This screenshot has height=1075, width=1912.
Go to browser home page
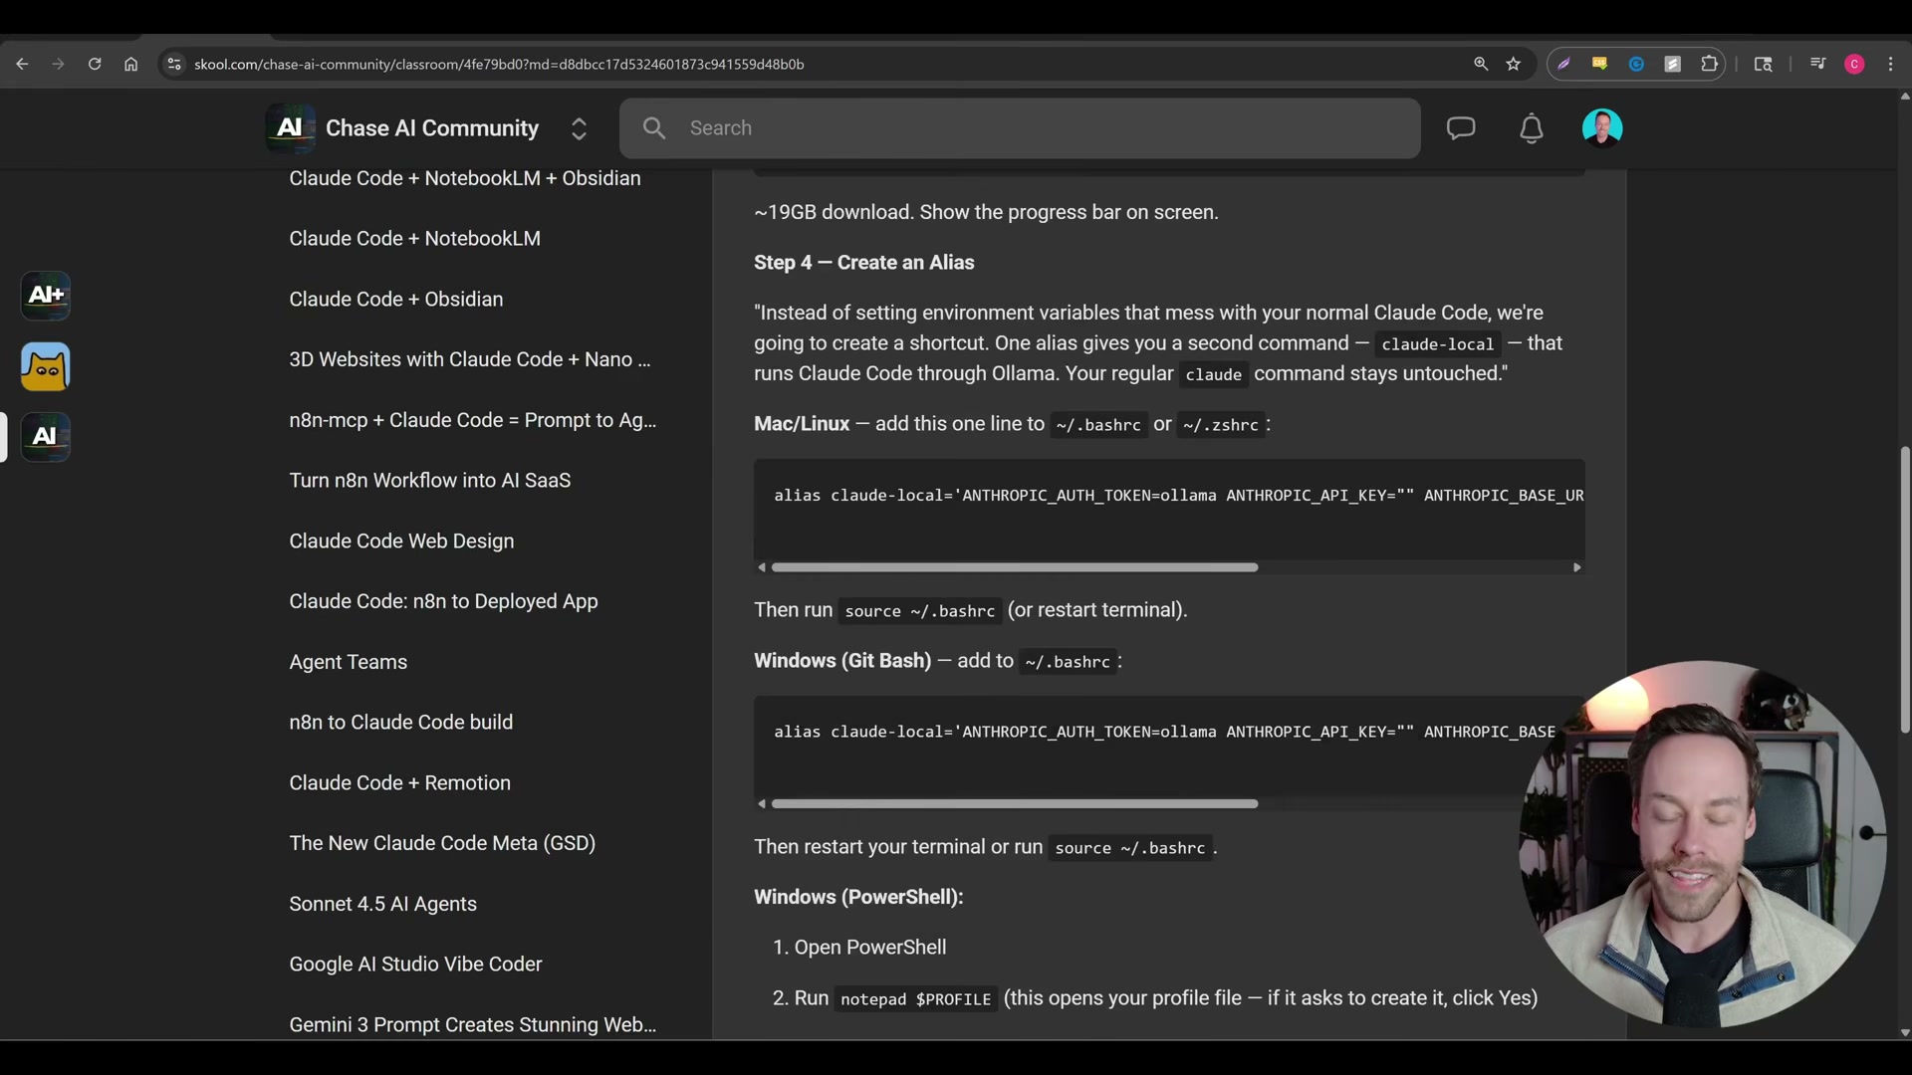(130, 64)
